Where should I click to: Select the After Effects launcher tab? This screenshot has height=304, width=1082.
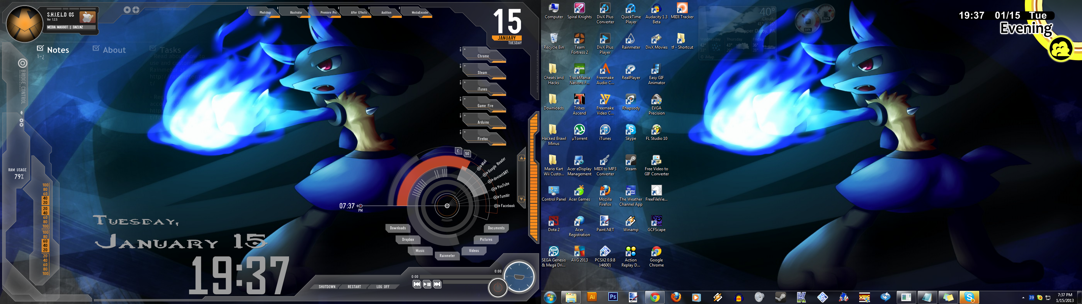pos(359,12)
